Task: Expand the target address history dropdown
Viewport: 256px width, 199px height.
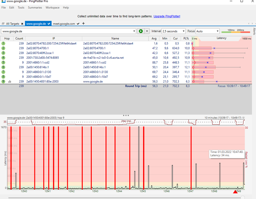Action: (x=134, y=31)
